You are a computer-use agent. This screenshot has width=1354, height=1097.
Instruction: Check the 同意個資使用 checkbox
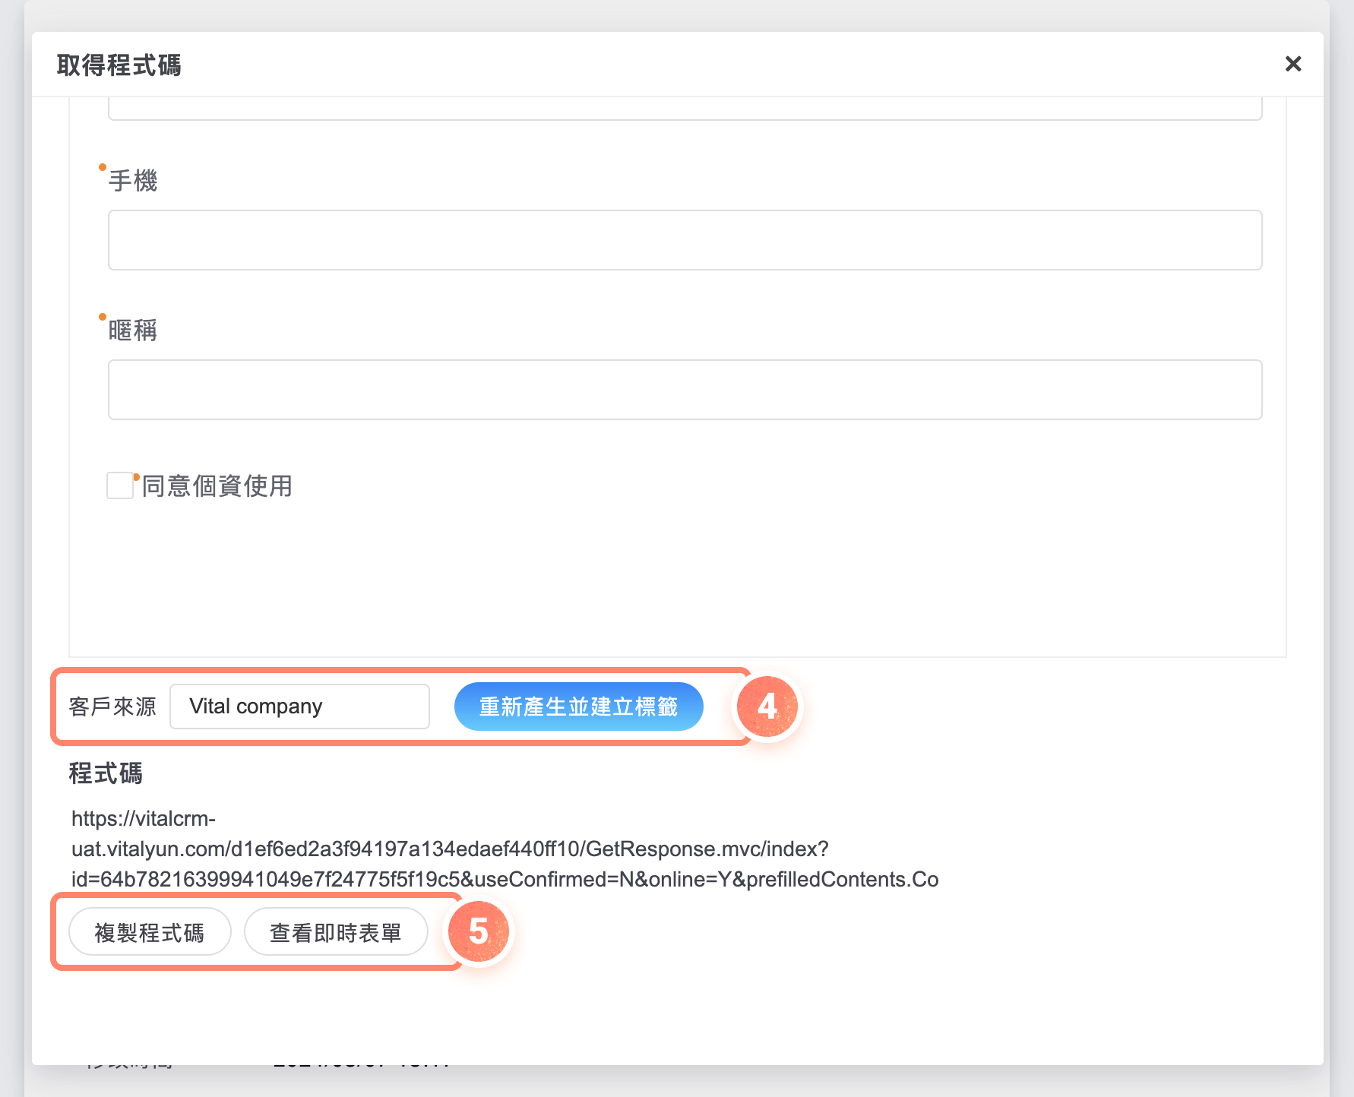coord(120,485)
